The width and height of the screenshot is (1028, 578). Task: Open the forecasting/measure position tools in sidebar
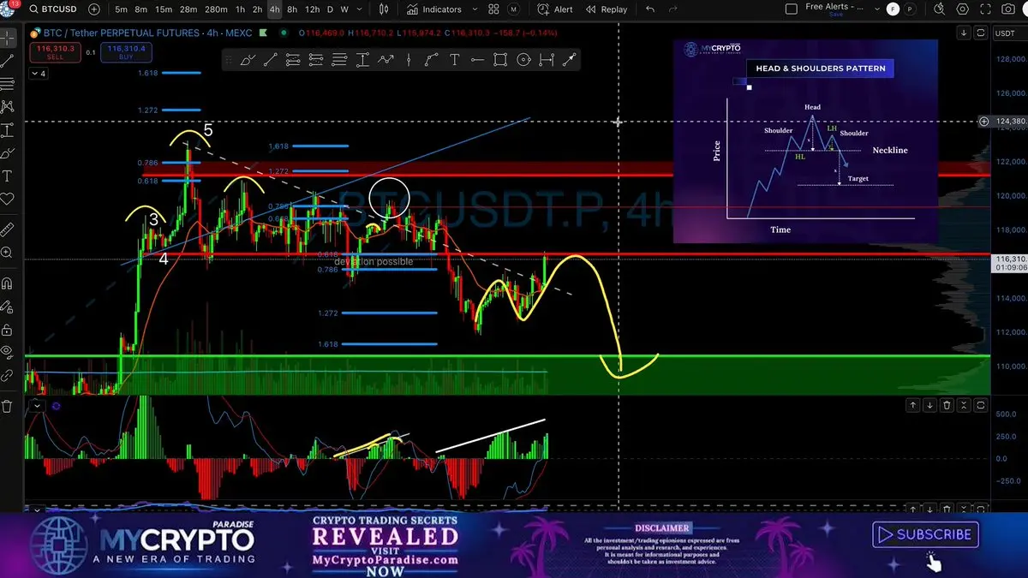click(8, 130)
